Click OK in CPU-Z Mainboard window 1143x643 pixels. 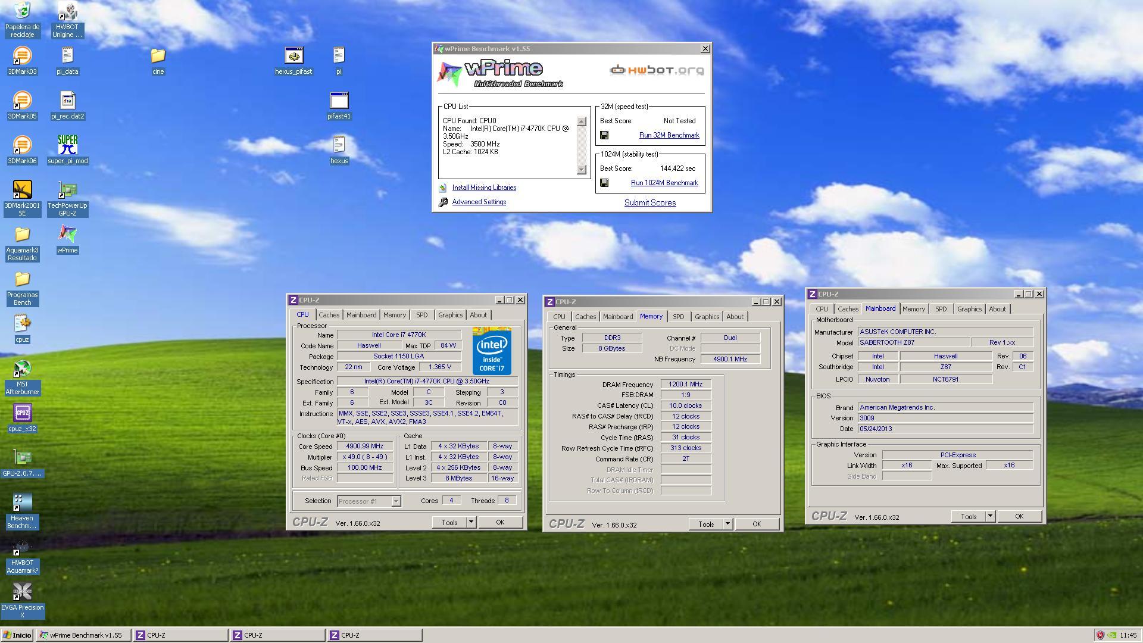pyautogui.click(x=1019, y=516)
